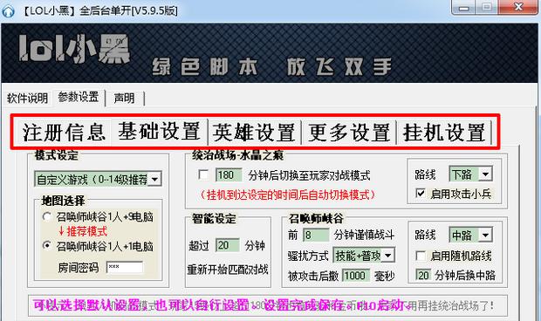Viewport: 541px width, 321px height.
Task: Open the 英雄设置 sub-tab
Action: (254, 133)
